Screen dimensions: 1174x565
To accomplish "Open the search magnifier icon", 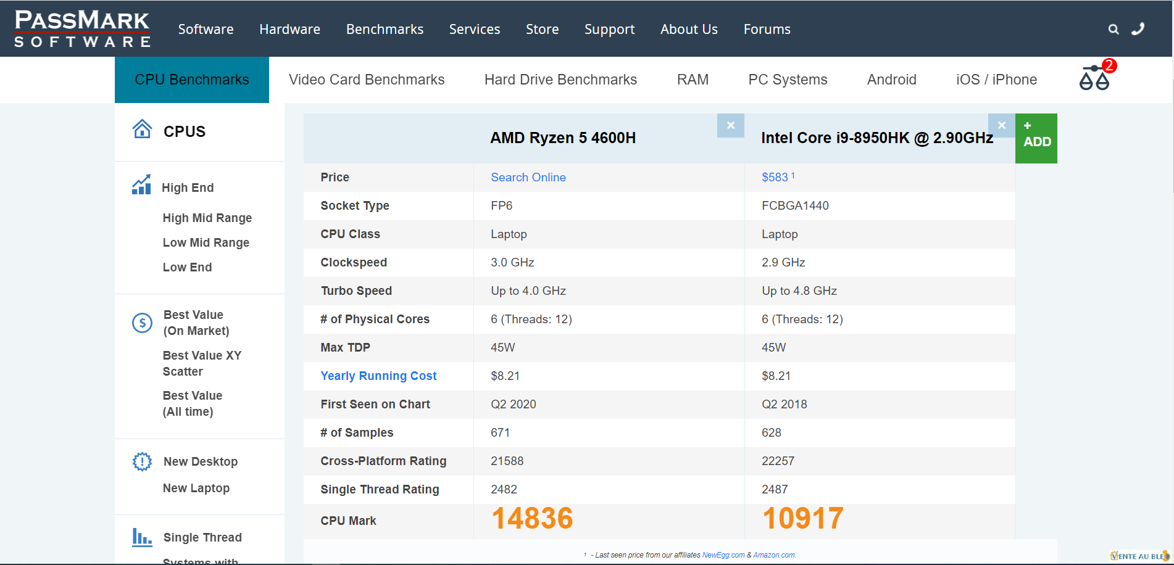I will coord(1114,29).
